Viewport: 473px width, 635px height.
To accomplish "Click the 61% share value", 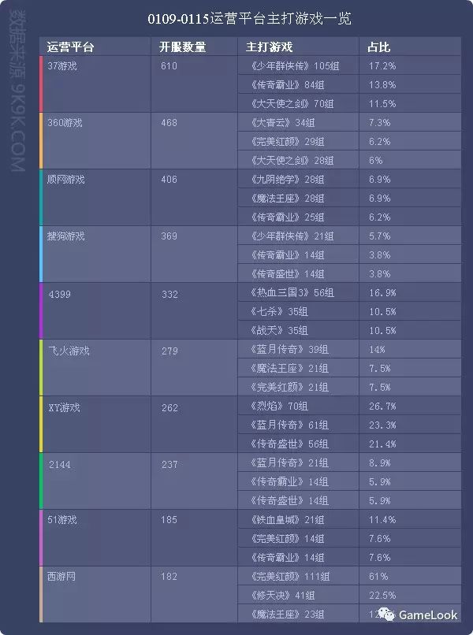I will 378,576.
